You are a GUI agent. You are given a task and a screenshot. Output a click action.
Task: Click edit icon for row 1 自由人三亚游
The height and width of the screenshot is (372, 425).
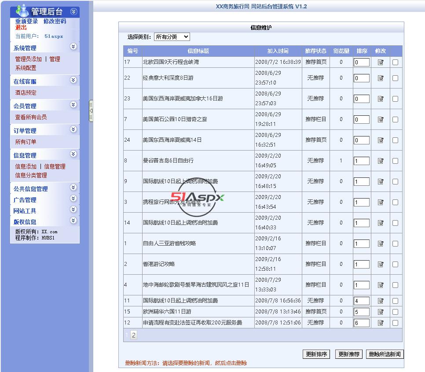coord(381,243)
